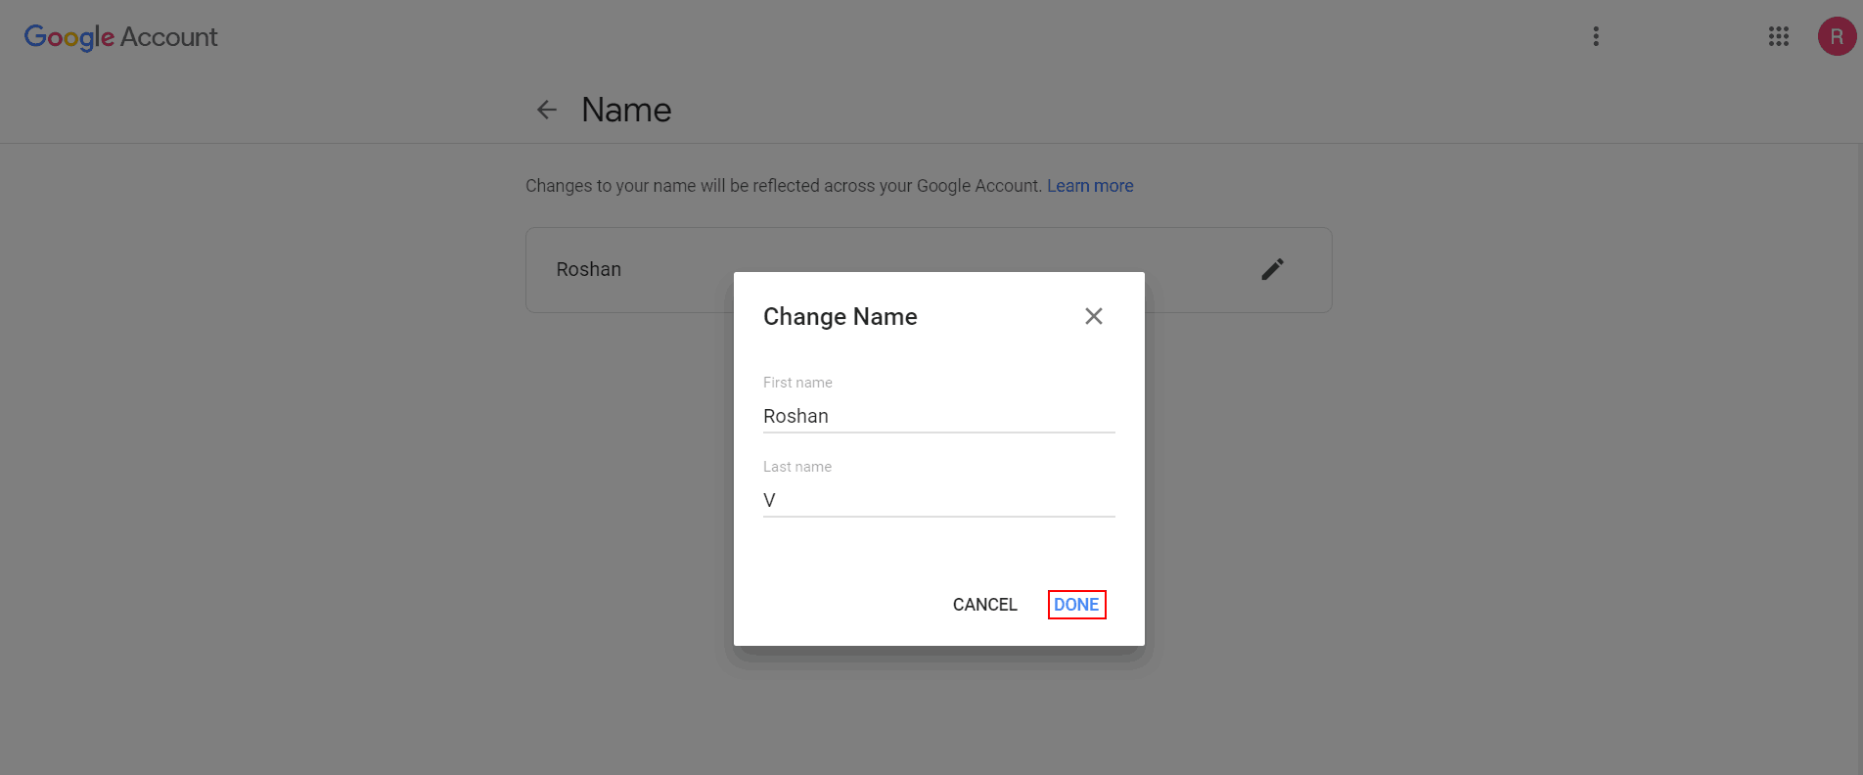Screen dimensions: 1863x775
Task: Open the R profile avatar
Action: coord(1837,36)
